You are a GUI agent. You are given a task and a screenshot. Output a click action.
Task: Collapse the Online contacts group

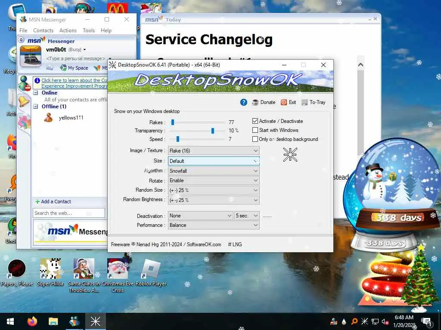(36, 93)
